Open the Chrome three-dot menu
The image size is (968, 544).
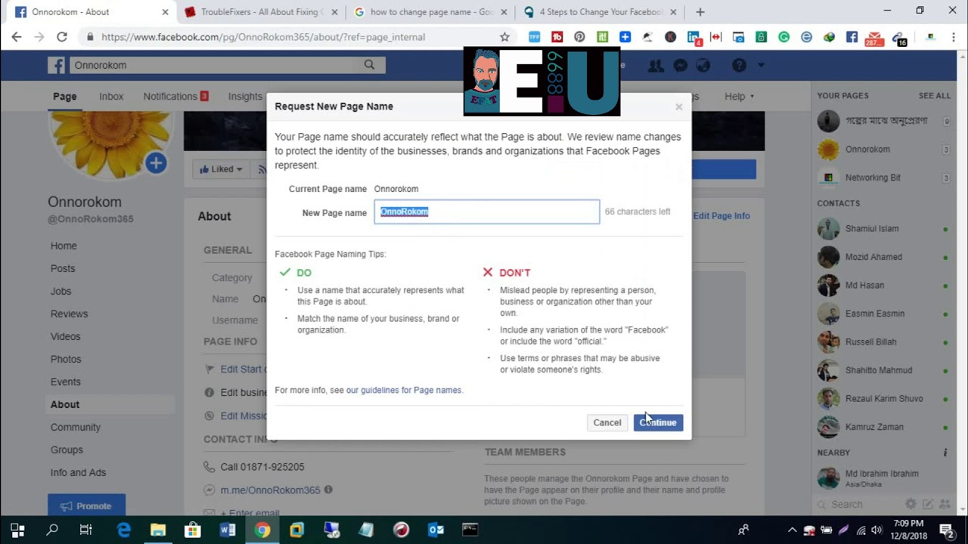[x=953, y=37]
